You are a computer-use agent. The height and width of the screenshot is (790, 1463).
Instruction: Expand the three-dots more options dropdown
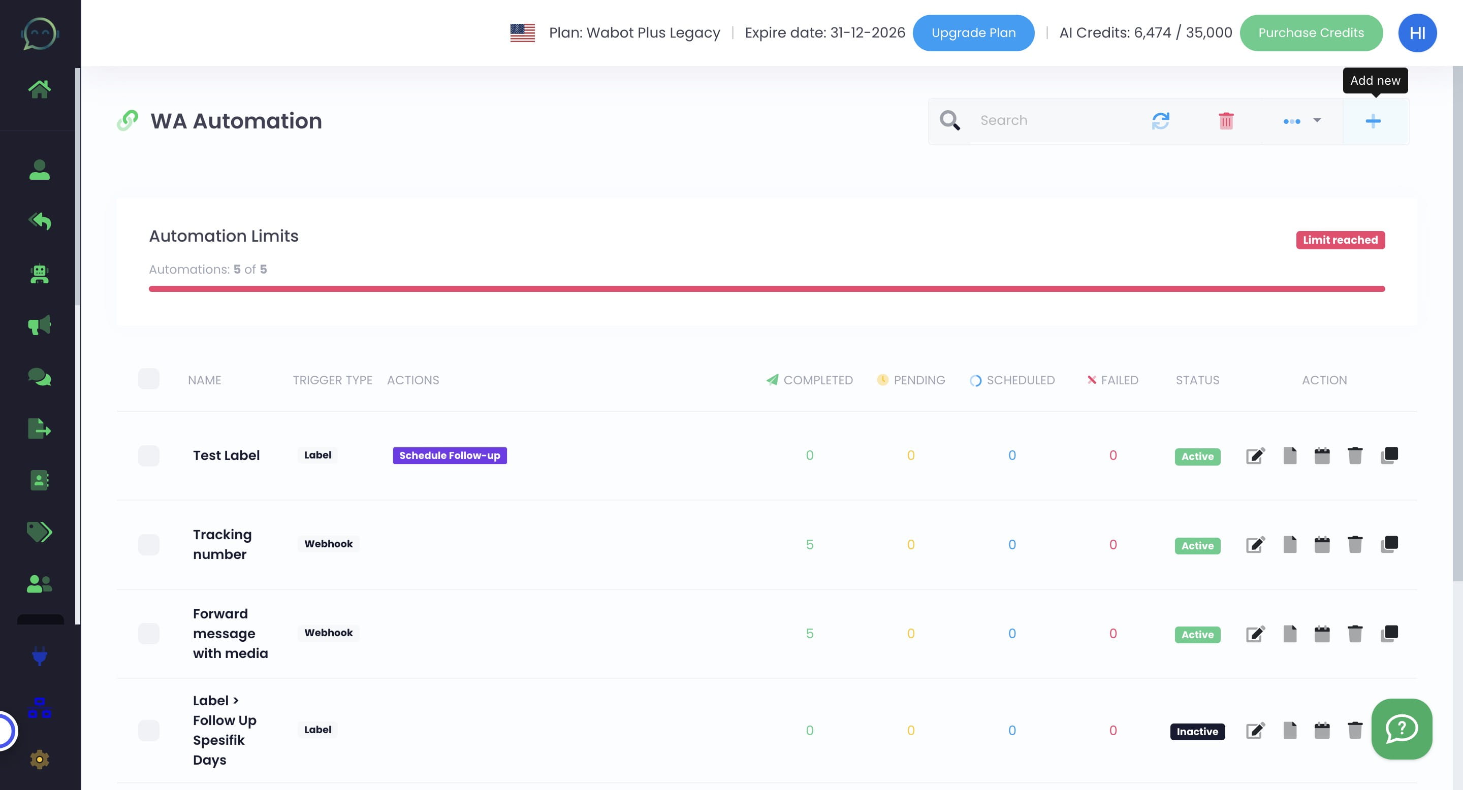click(x=1301, y=121)
